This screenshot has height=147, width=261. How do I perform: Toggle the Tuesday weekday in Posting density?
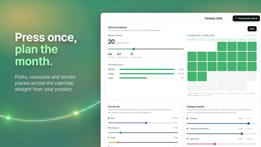(202, 40)
